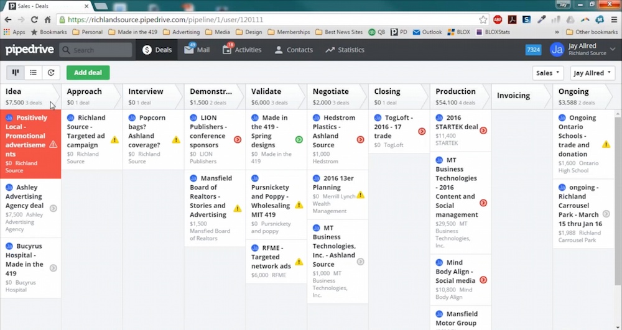Open the Statistics tab
The image size is (622, 330).
pyautogui.click(x=345, y=50)
